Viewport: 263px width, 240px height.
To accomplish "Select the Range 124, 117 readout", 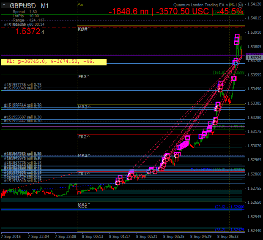I will pyautogui.click(x=28, y=20).
